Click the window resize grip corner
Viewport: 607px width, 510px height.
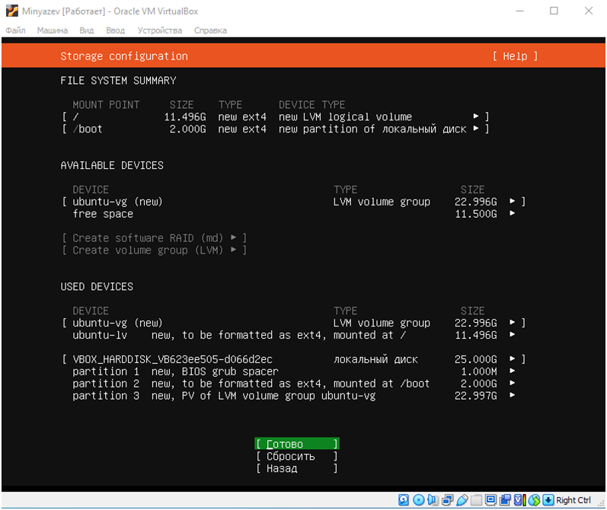click(x=601, y=503)
